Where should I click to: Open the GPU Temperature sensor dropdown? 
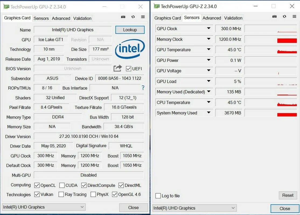209,50
